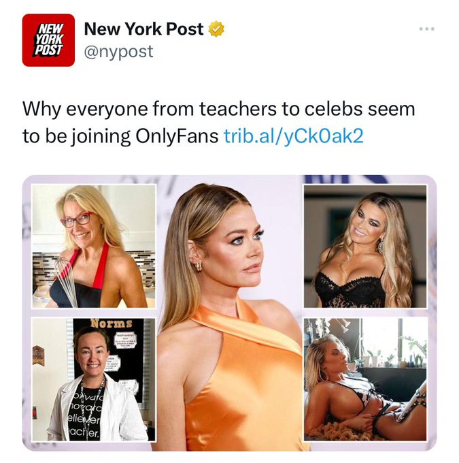Screen dimensions: 459x463
Task: Follow the trib.al/yCk0ak2 article link
Action: pyautogui.click(x=294, y=136)
